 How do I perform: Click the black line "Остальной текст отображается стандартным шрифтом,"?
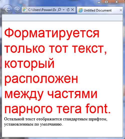(56, 119)
